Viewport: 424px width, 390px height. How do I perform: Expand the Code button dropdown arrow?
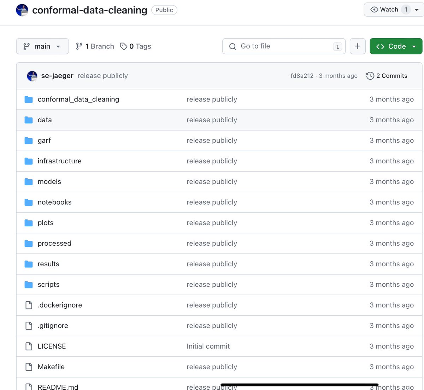point(413,46)
